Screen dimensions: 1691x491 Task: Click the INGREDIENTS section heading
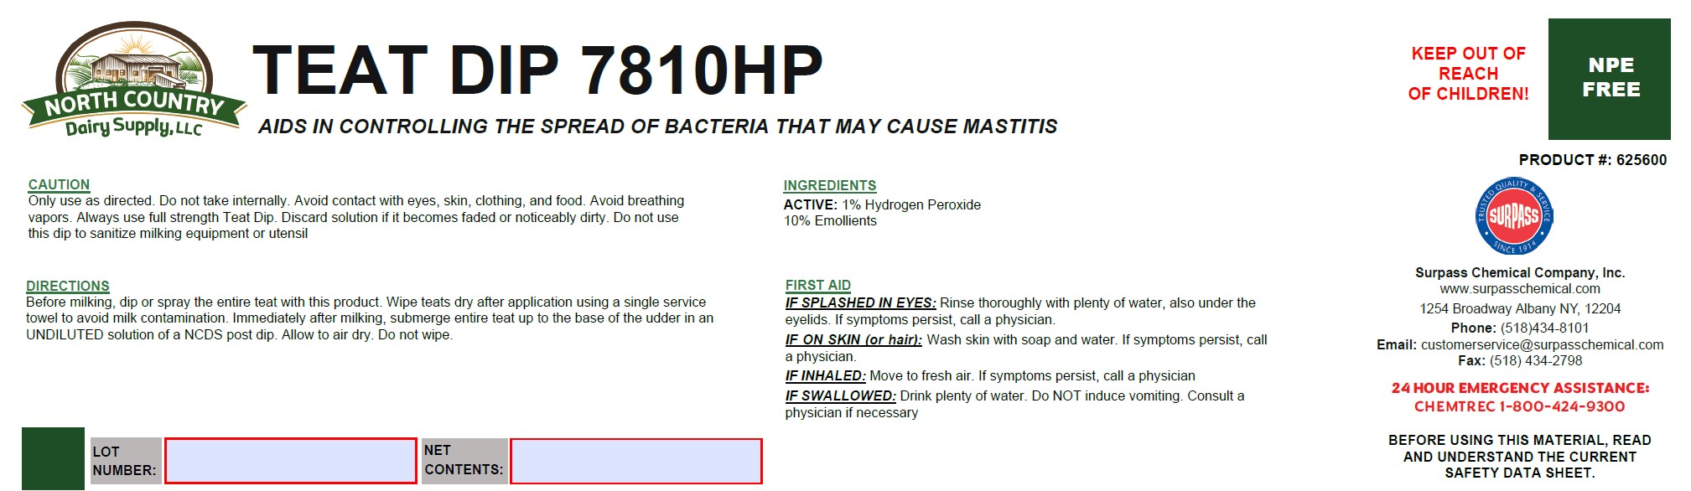829,185
